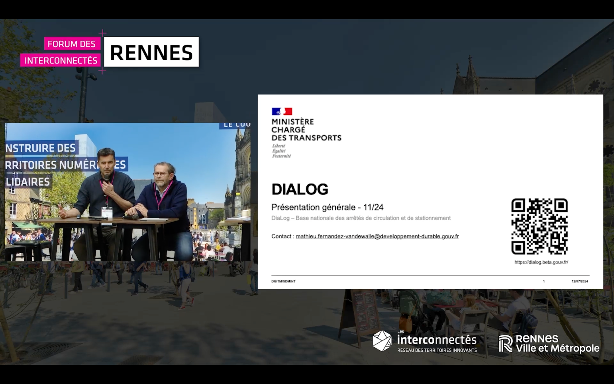Screen dimensions: 614x384
Task: Click the RENNES white title box
Action: (151, 52)
